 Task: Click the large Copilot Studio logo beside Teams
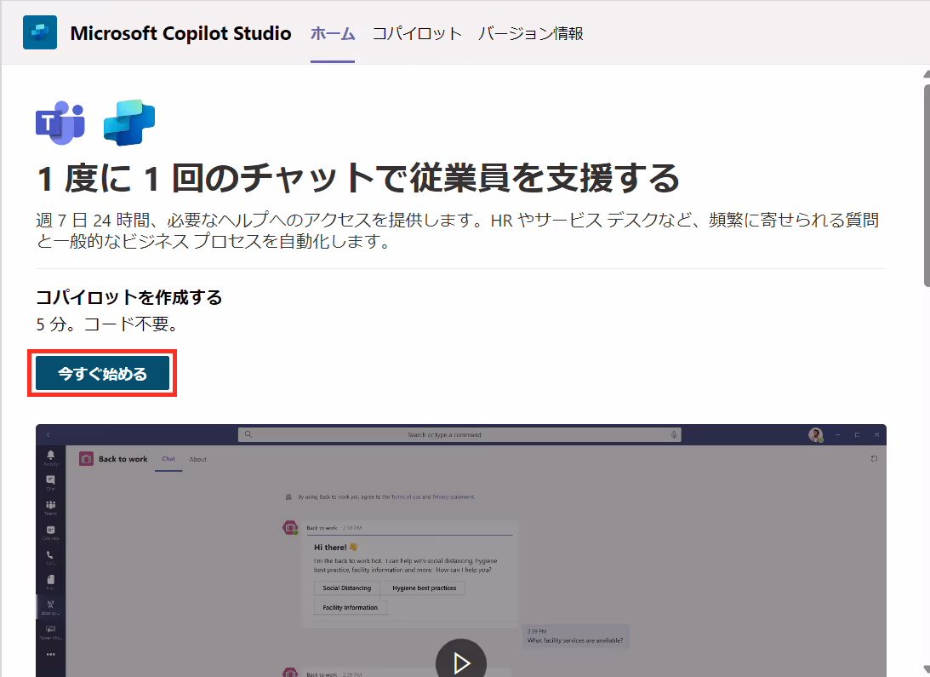[x=129, y=123]
